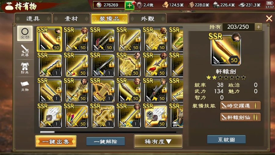Open the 稀有度 sort dropdown
The width and height of the screenshot is (275, 155).
(x=158, y=142)
